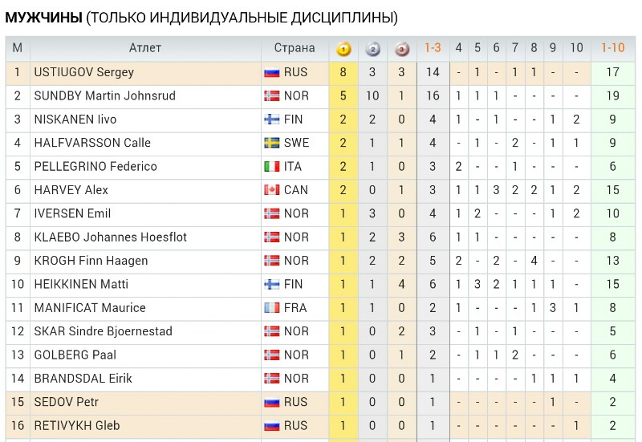Click the orange 1-10 column header
The width and height of the screenshot is (642, 442).
[x=612, y=48]
